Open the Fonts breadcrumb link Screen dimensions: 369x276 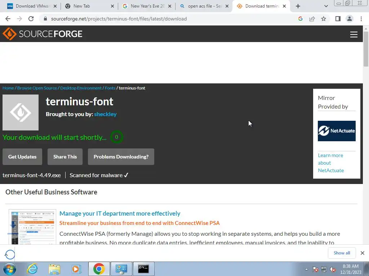coord(110,88)
